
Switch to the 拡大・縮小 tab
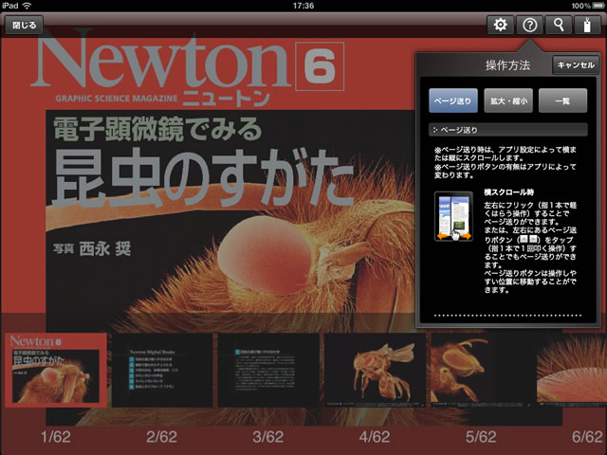(508, 100)
